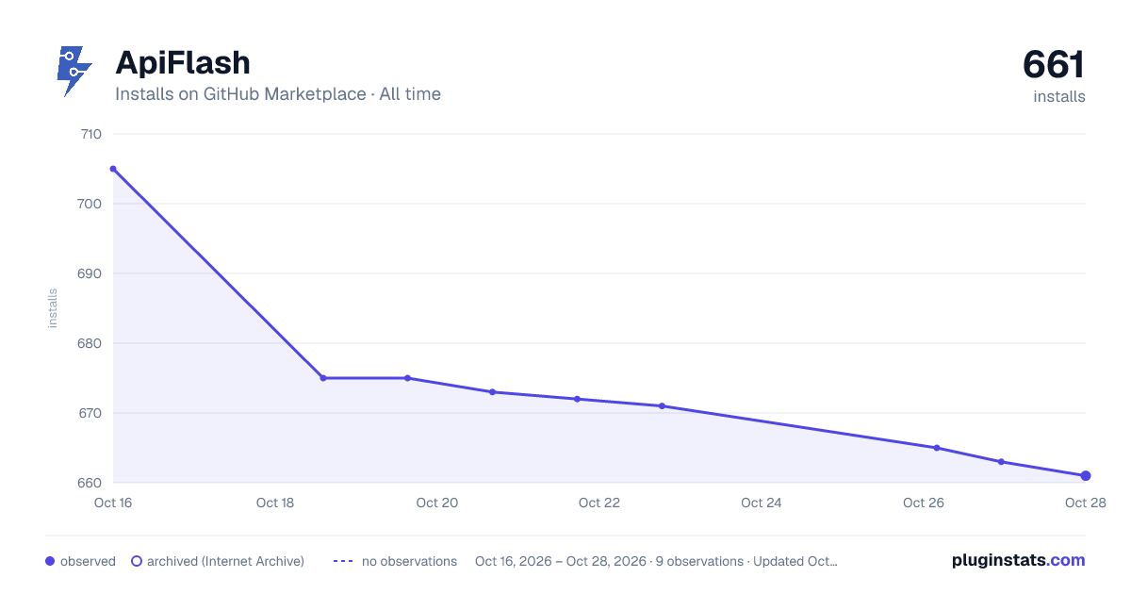
Task: Click the ApiFlash lightning bolt logo
Action: [74, 72]
